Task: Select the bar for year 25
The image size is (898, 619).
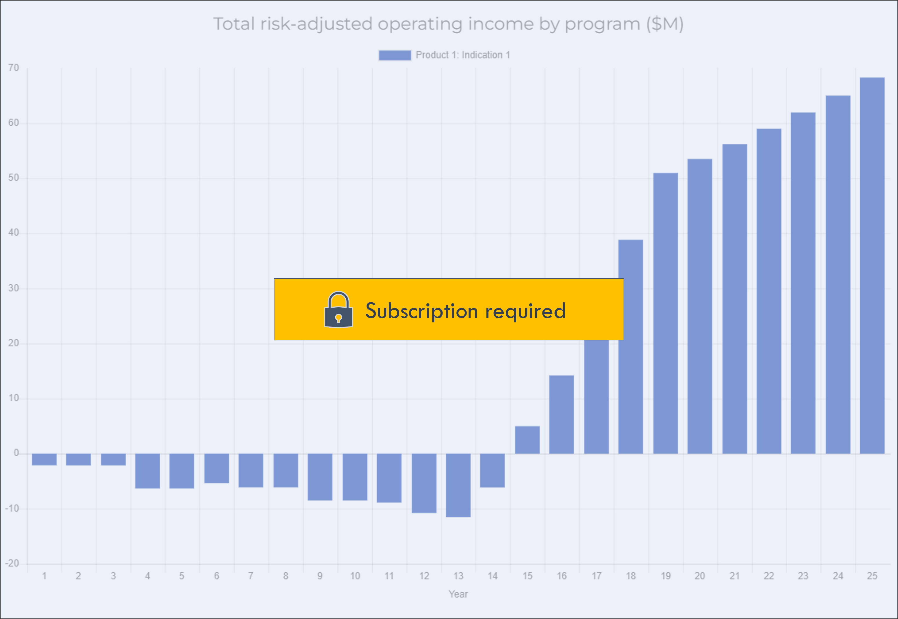Action: [872, 265]
